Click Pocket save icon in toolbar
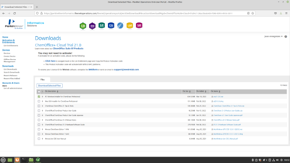Viewport: 290px width, 163px height. tap(275, 13)
